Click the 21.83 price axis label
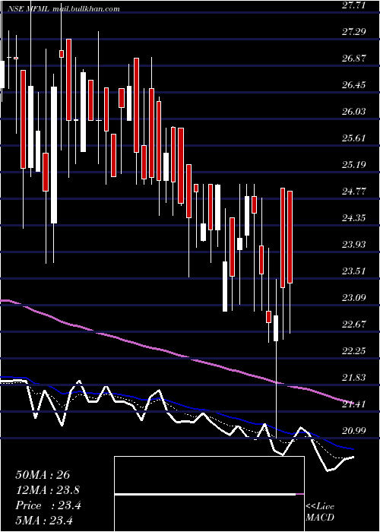The width and height of the screenshot is (380, 532). 354,377
